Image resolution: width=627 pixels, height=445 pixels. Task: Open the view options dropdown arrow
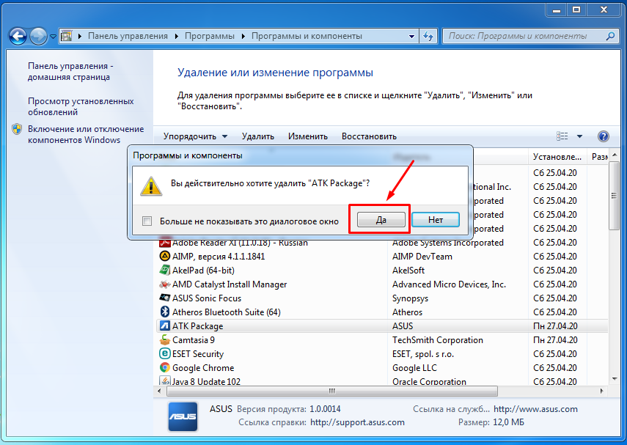point(579,136)
